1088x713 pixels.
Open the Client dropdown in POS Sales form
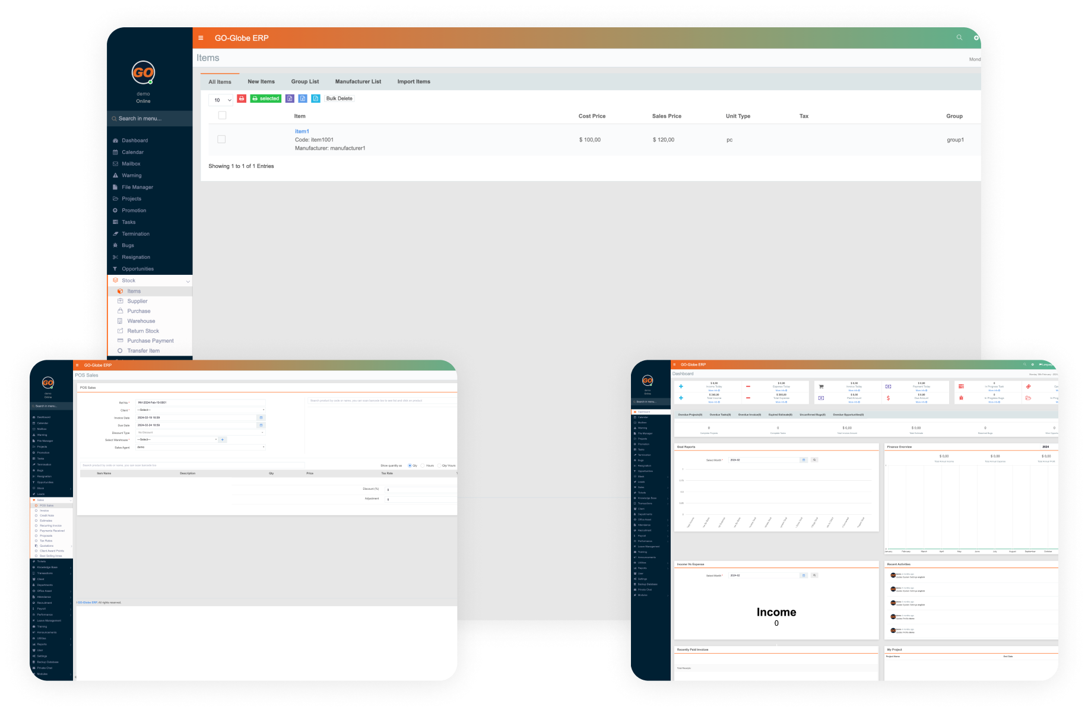pyautogui.click(x=201, y=410)
